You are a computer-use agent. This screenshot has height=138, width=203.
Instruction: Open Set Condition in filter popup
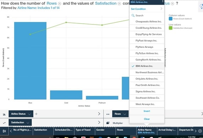coord(147,9)
